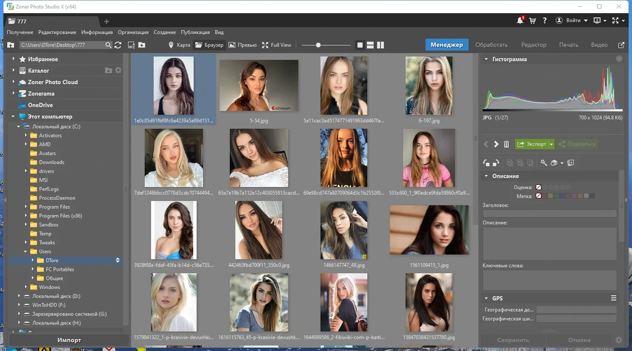Image resolution: width=632 pixels, height=351 pixels.
Task: Switch to Видео tab
Action: pos(599,45)
